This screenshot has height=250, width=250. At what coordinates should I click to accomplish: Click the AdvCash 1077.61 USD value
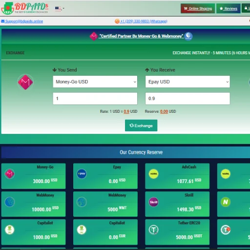[x=189, y=181]
